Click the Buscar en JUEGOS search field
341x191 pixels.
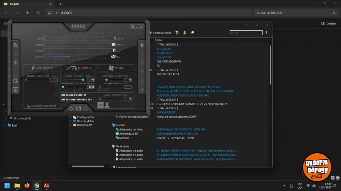(293, 13)
